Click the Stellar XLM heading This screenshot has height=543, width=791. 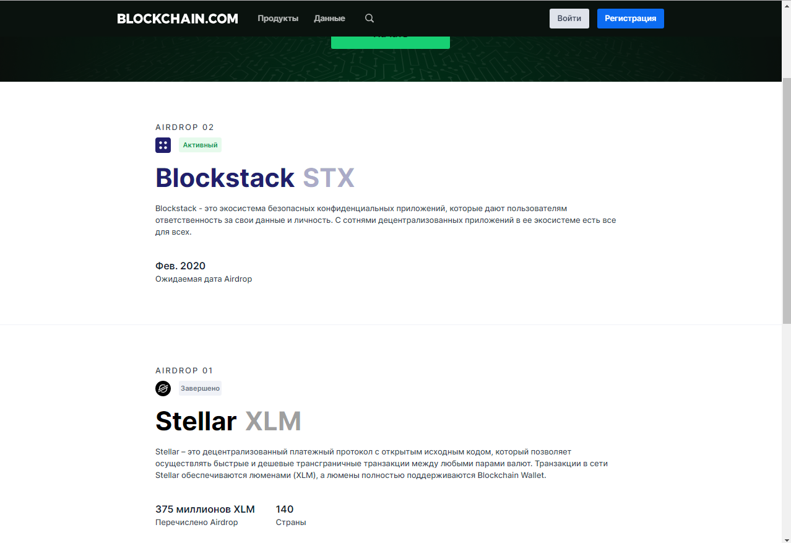[228, 422]
